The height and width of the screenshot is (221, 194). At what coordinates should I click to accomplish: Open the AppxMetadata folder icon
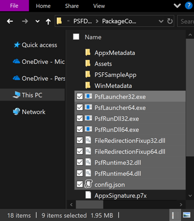[x=88, y=52]
